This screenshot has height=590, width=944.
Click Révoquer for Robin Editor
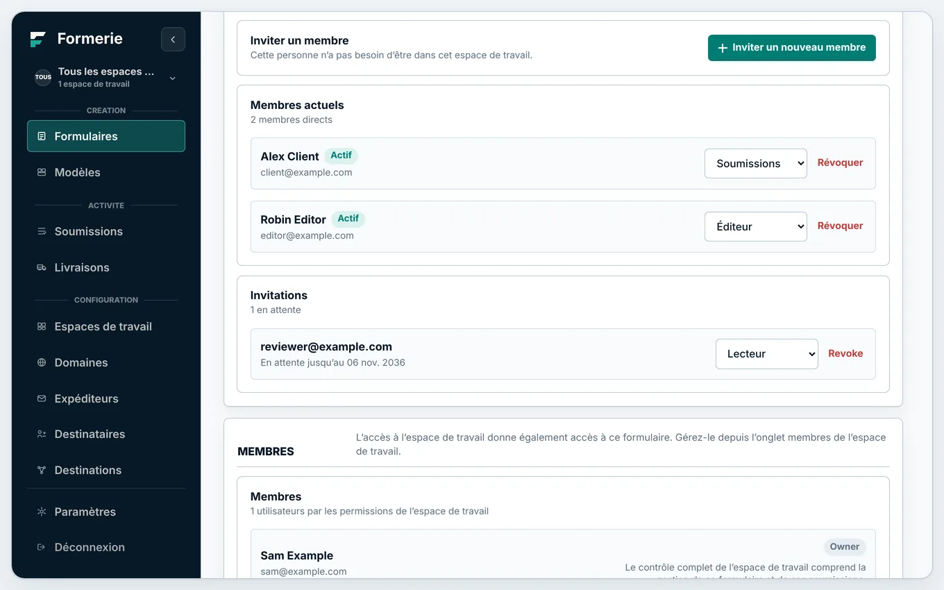840,226
